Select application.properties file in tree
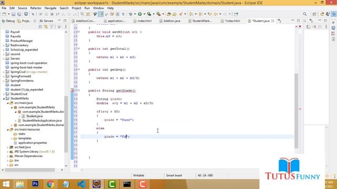 33,143
